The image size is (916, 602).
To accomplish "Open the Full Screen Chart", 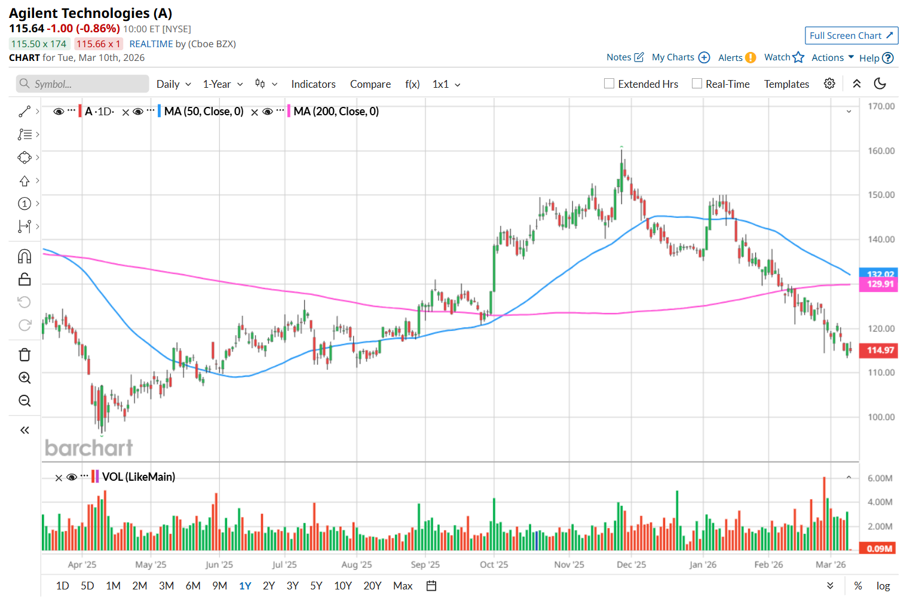I will click(x=851, y=36).
